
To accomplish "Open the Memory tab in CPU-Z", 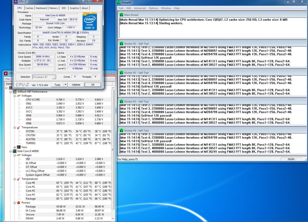I will [x=54, y=8].
